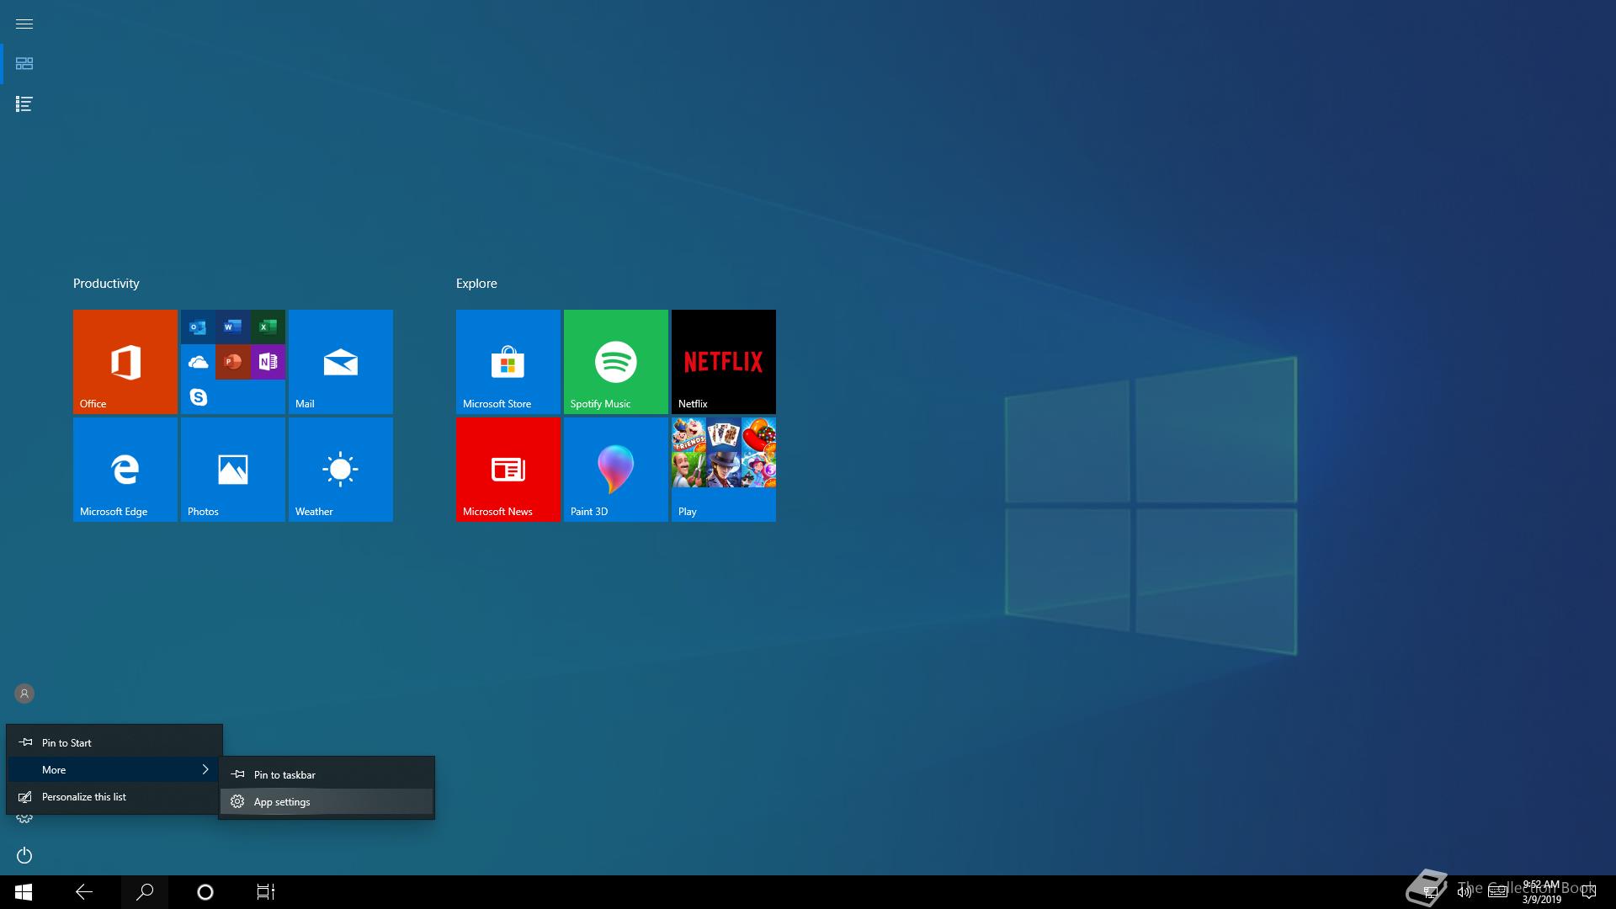1616x909 pixels.
Task: Open the Microsoft Store tile
Action: [508, 362]
